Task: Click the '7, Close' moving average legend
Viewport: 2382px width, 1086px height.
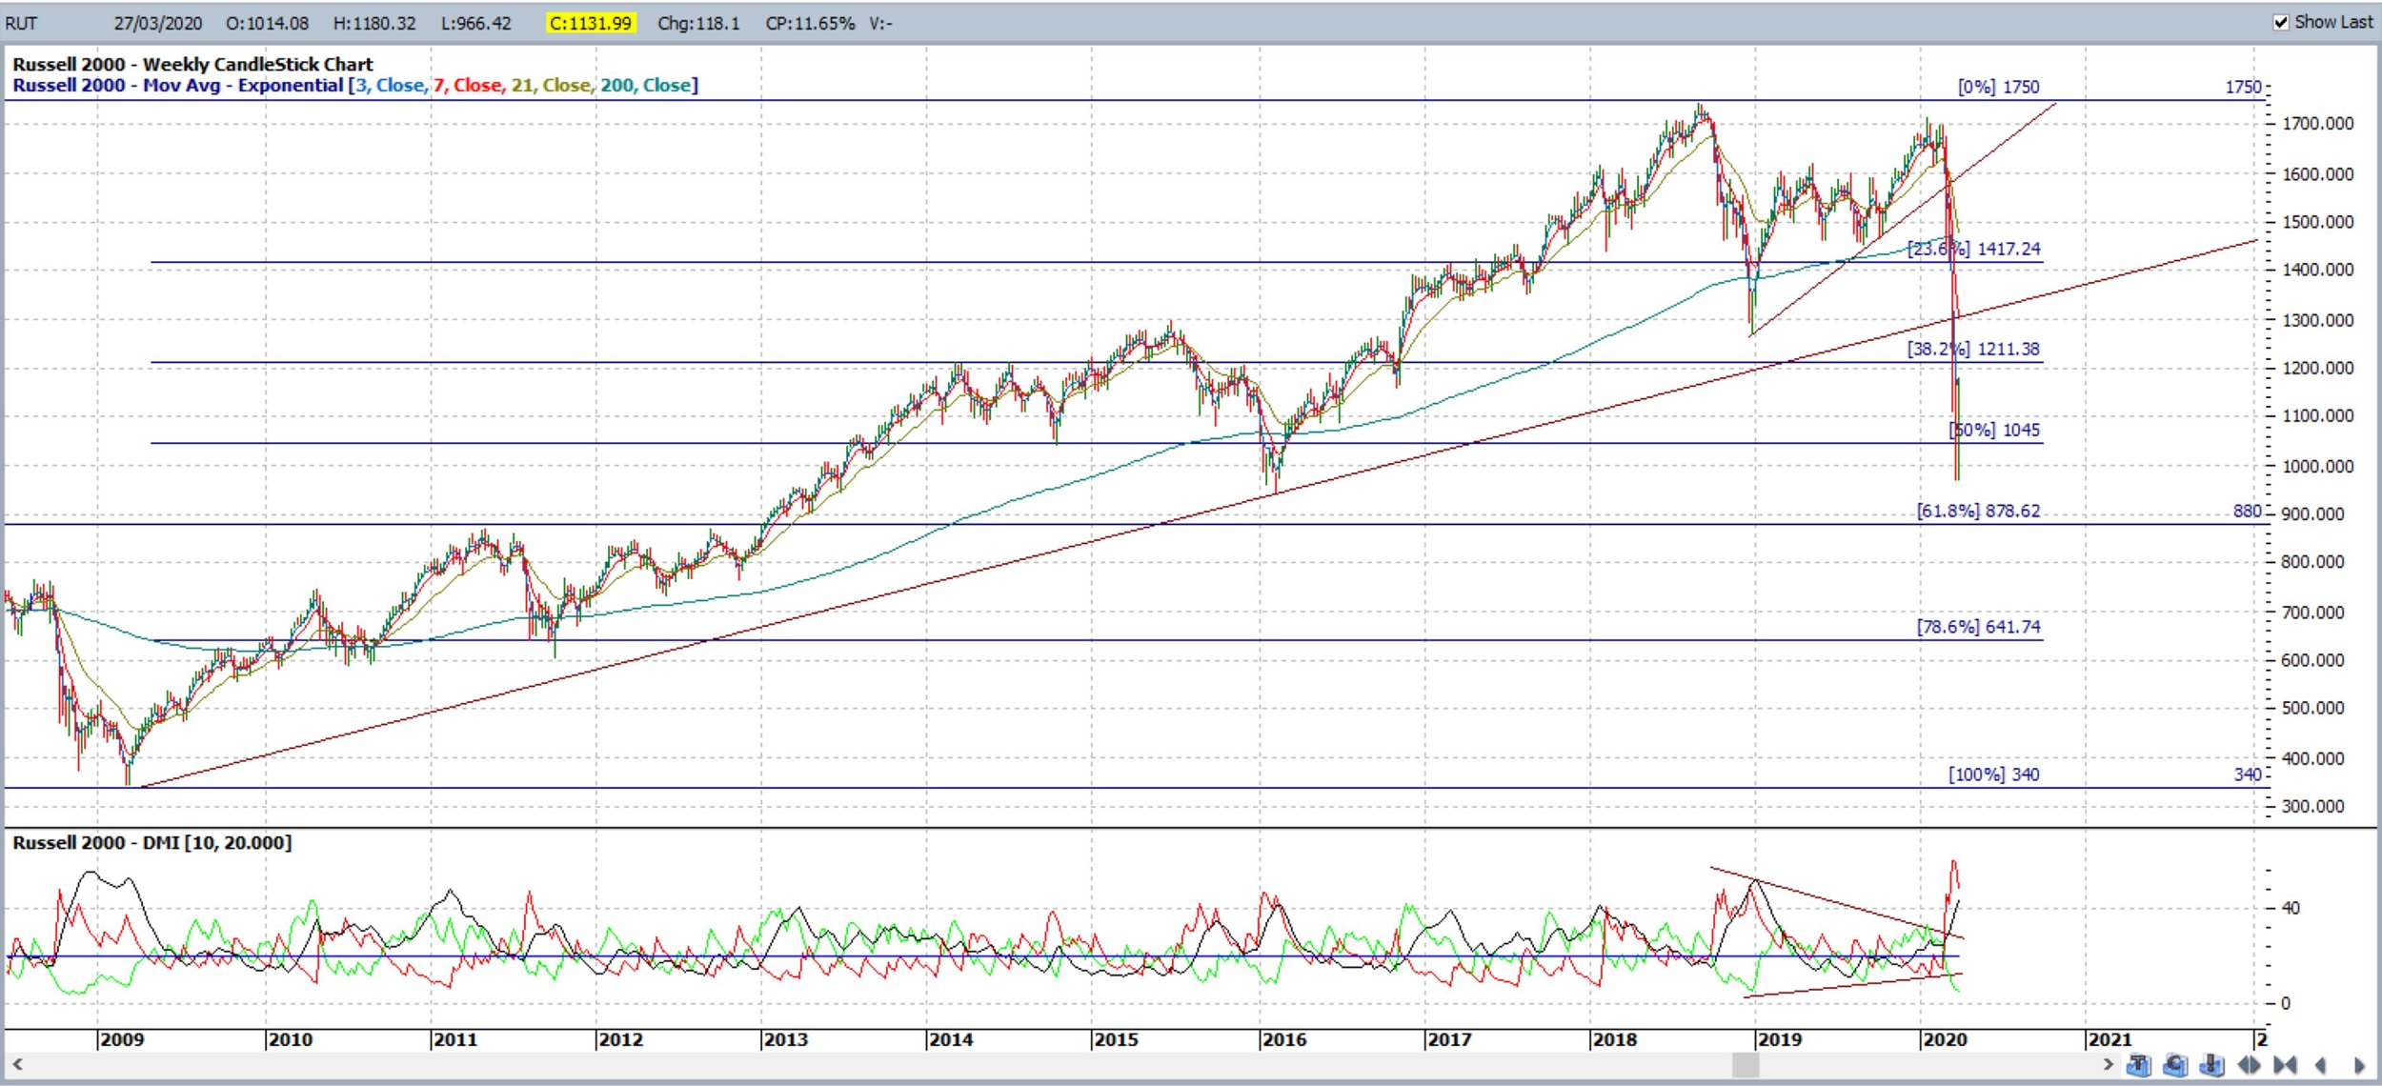Action: 468,85
